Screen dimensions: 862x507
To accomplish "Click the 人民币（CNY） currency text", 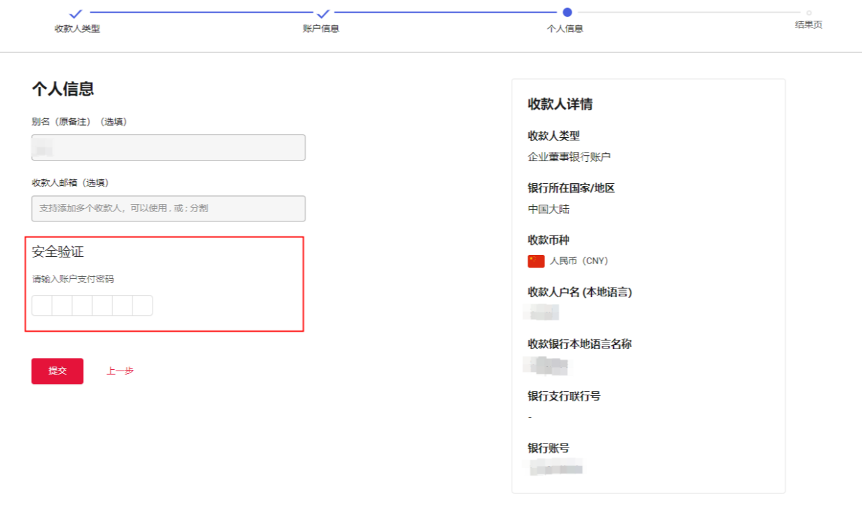I will 578,261.
